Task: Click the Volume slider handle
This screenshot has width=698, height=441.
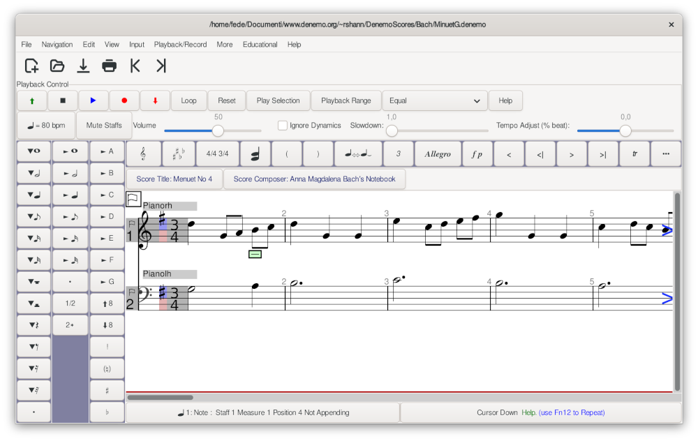Action: coord(218,130)
